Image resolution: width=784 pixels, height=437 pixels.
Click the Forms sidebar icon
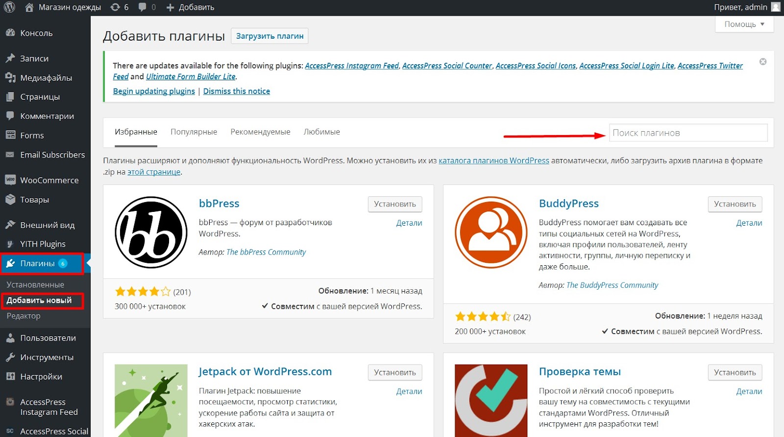(10, 135)
